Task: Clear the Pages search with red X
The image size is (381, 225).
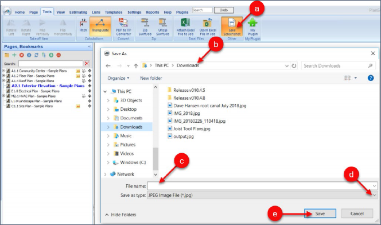Action: [87, 63]
